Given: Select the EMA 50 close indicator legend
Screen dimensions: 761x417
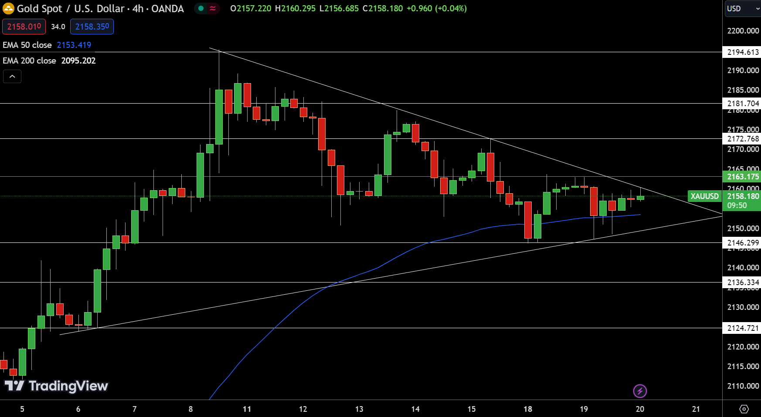Looking at the screenshot, I should click(27, 45).
